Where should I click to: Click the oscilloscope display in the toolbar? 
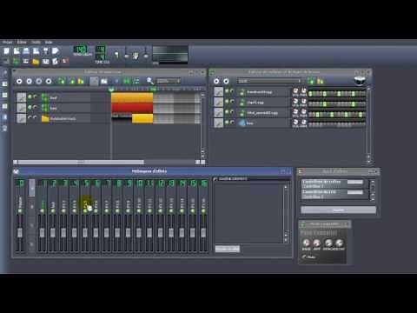point(170,54)
